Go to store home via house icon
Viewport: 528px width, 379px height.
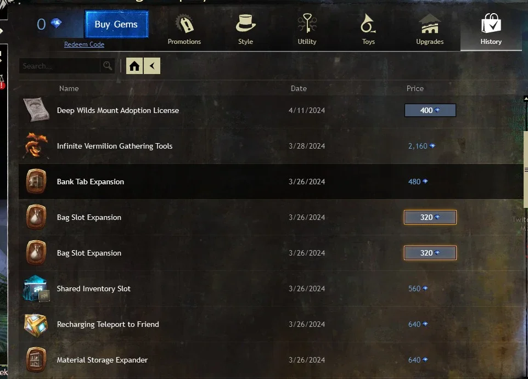(x=134, y=66)
